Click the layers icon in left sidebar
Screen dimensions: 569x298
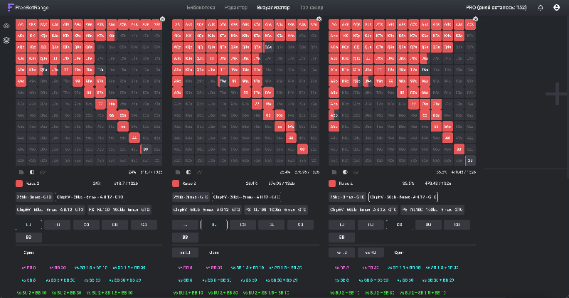click(6, 40)
